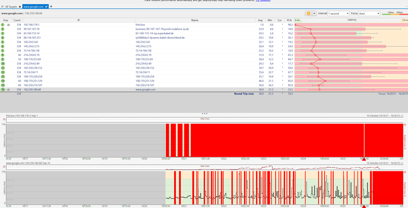
Task: Add a new target tab with plus icon
Action: click(x=51, y=7)
